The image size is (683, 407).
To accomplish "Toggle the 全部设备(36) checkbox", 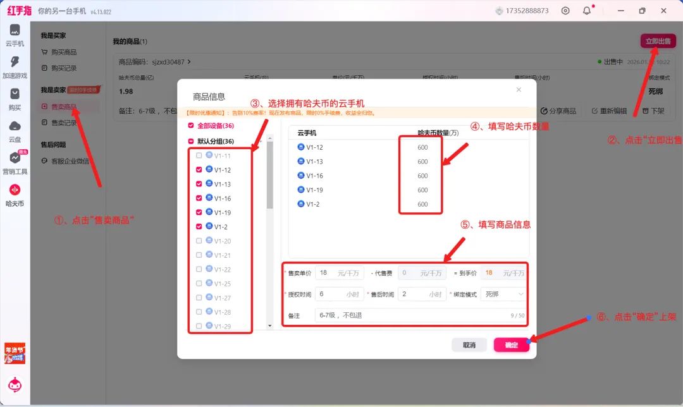I will point(191,125).
